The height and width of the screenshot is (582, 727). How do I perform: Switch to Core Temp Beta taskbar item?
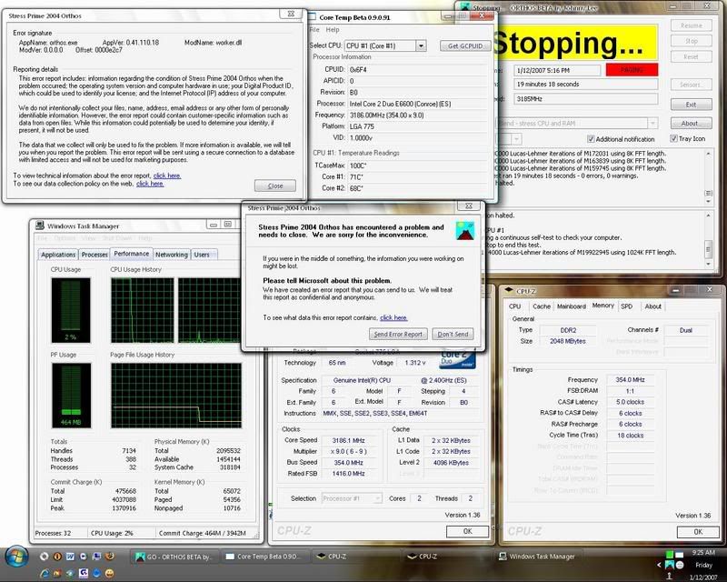coord(265,557)
